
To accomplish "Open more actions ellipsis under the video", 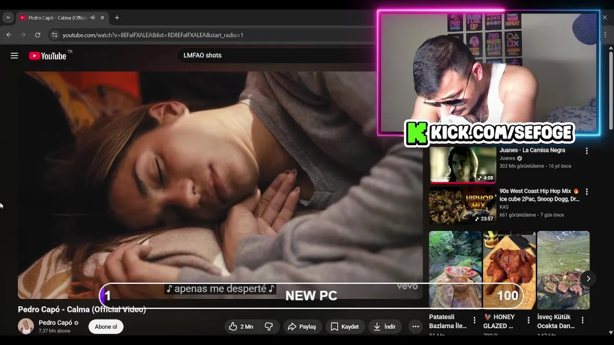I will click(x=415, y=326).
